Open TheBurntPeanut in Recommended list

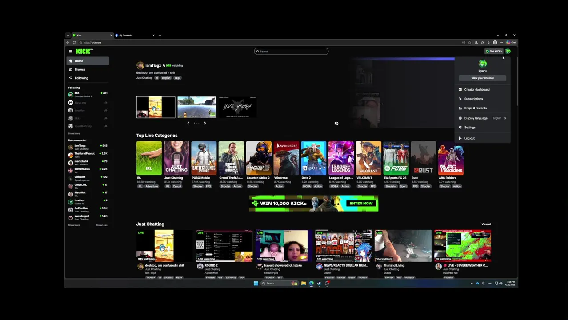click(x=88, y=154)
